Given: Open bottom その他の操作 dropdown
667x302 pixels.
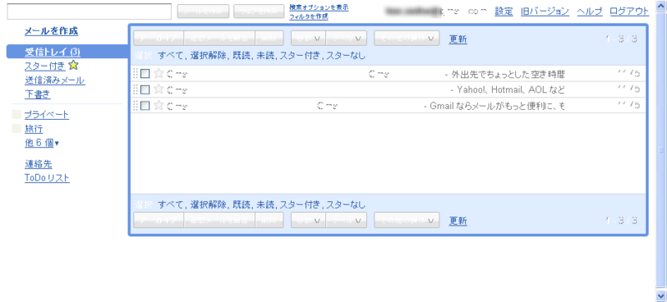Looking at the screenshot, I should click(407, 220).
